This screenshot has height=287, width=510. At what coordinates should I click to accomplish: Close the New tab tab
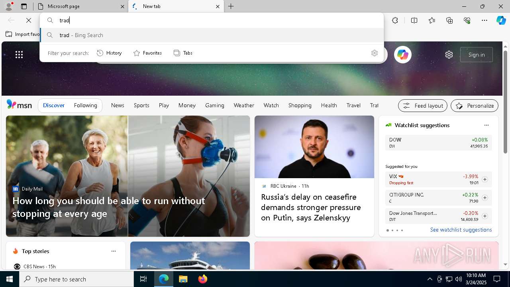coord(218,6)
